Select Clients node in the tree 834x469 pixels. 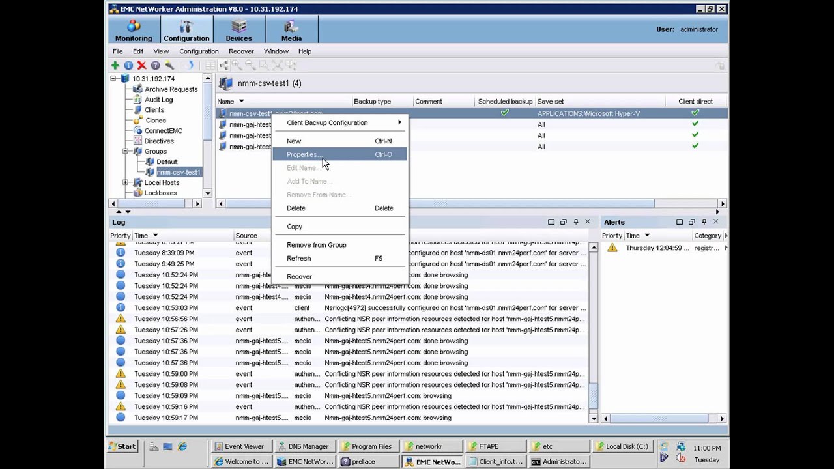[154, 110]
